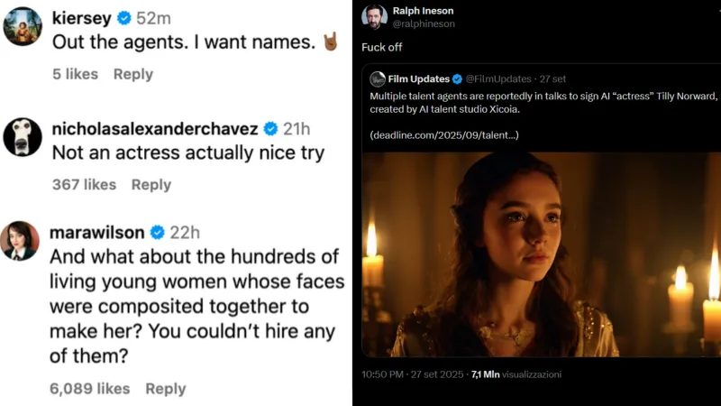Reply to kiersey's comment

click(x=132, y=74)
